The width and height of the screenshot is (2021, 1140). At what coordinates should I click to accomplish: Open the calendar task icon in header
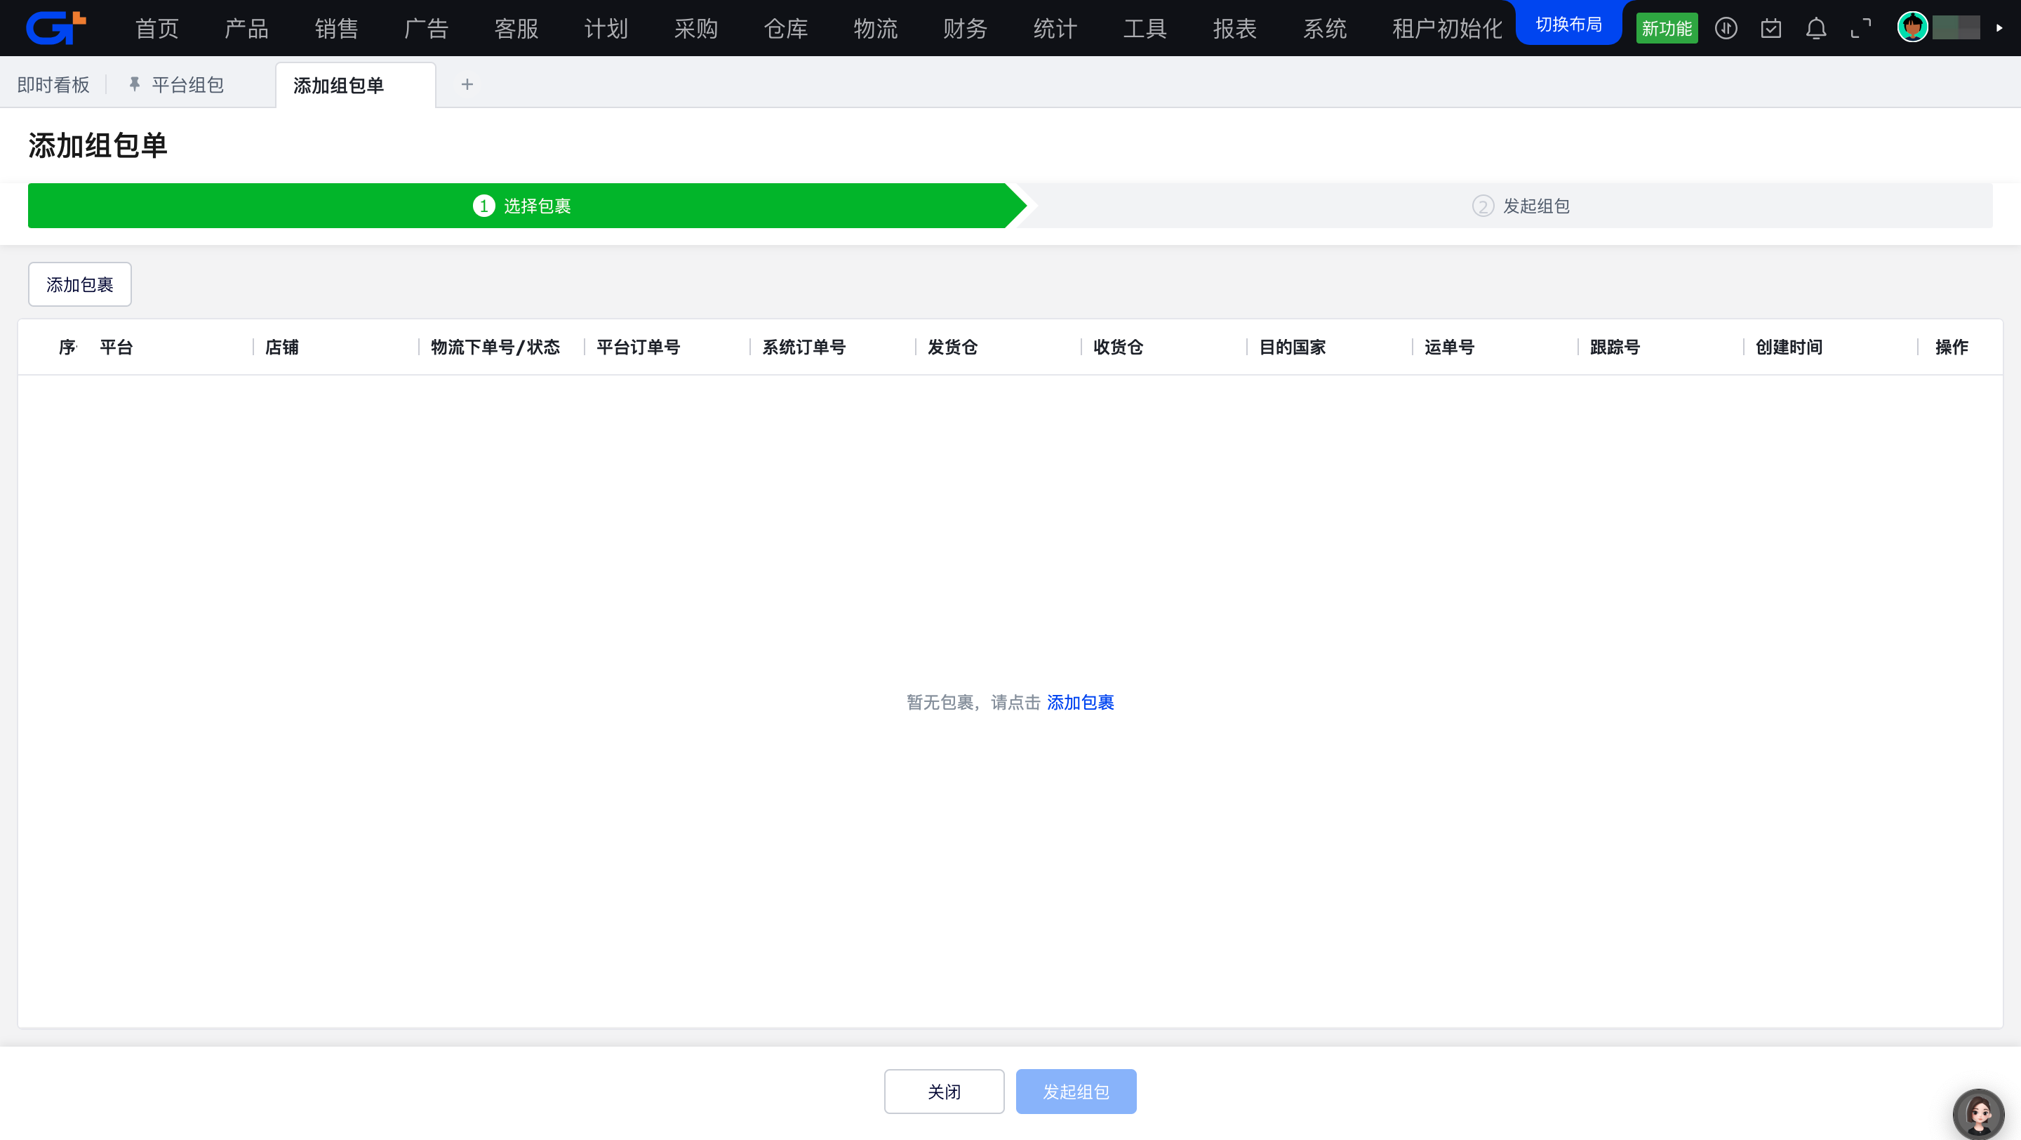click(1770, 28)
